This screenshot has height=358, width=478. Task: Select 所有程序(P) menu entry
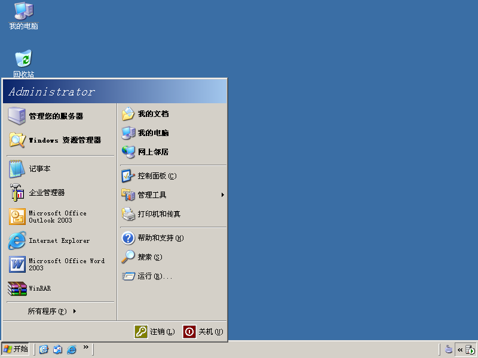(52, 311)
